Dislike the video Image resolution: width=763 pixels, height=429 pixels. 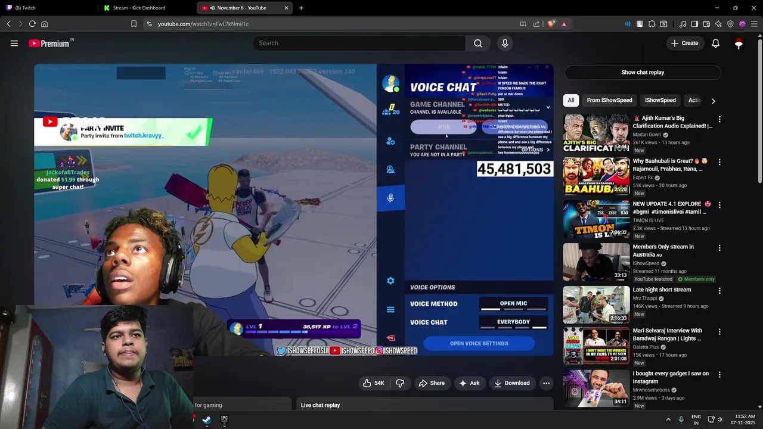point(400,383)
